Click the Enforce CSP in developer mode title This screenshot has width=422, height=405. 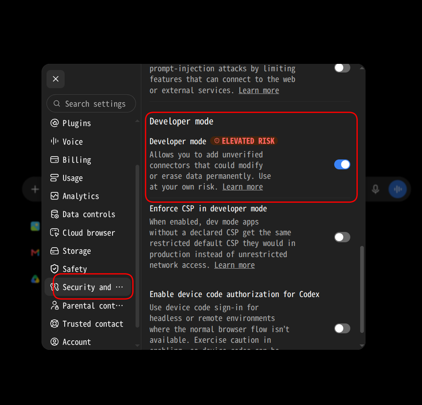pos(208,208)
